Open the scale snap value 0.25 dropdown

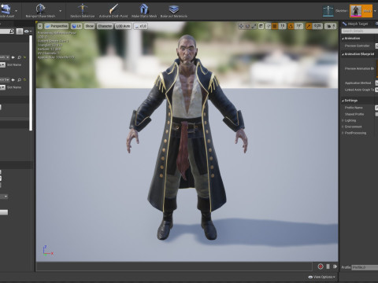click(317, 26)
